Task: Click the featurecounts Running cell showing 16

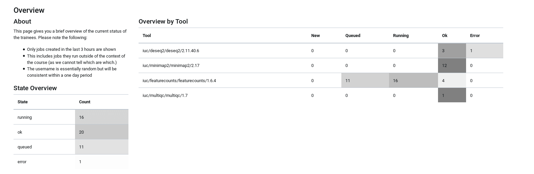Action: point(413,81)
